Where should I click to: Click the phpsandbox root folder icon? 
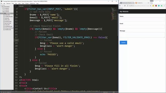(x=3, y=7)
